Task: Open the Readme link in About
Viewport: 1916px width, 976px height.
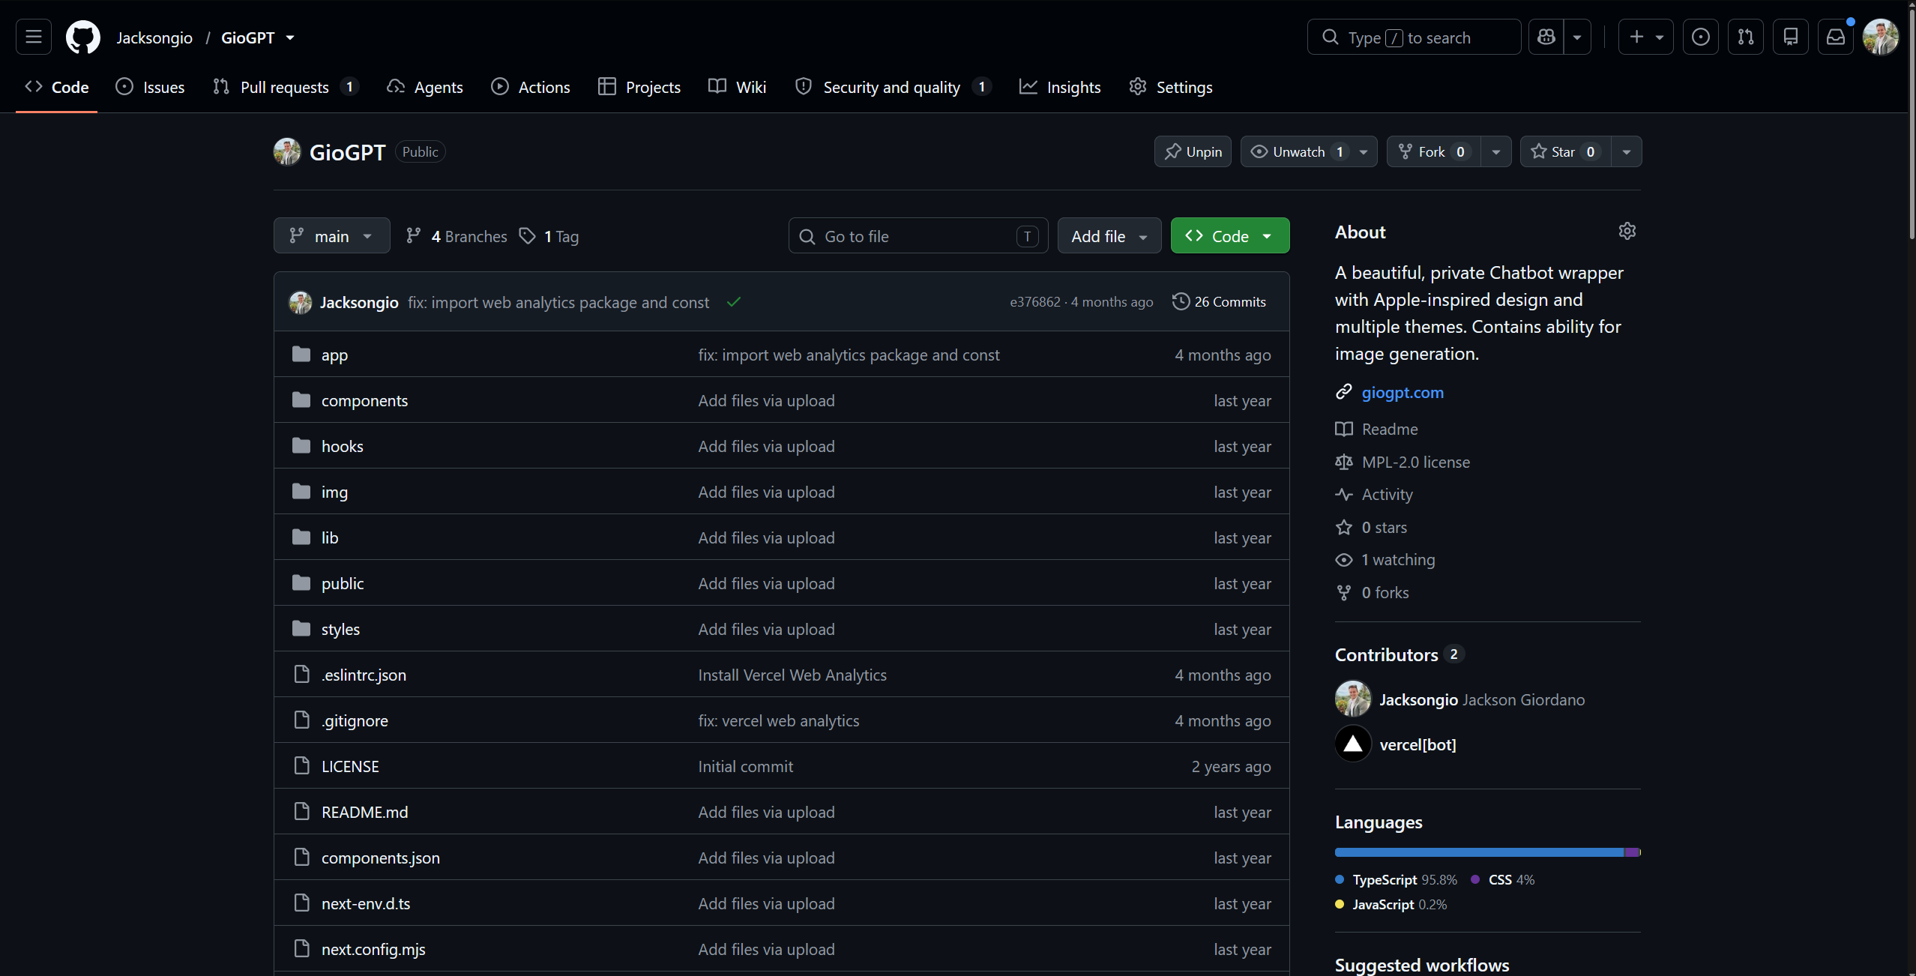Action: [1390, 429]
